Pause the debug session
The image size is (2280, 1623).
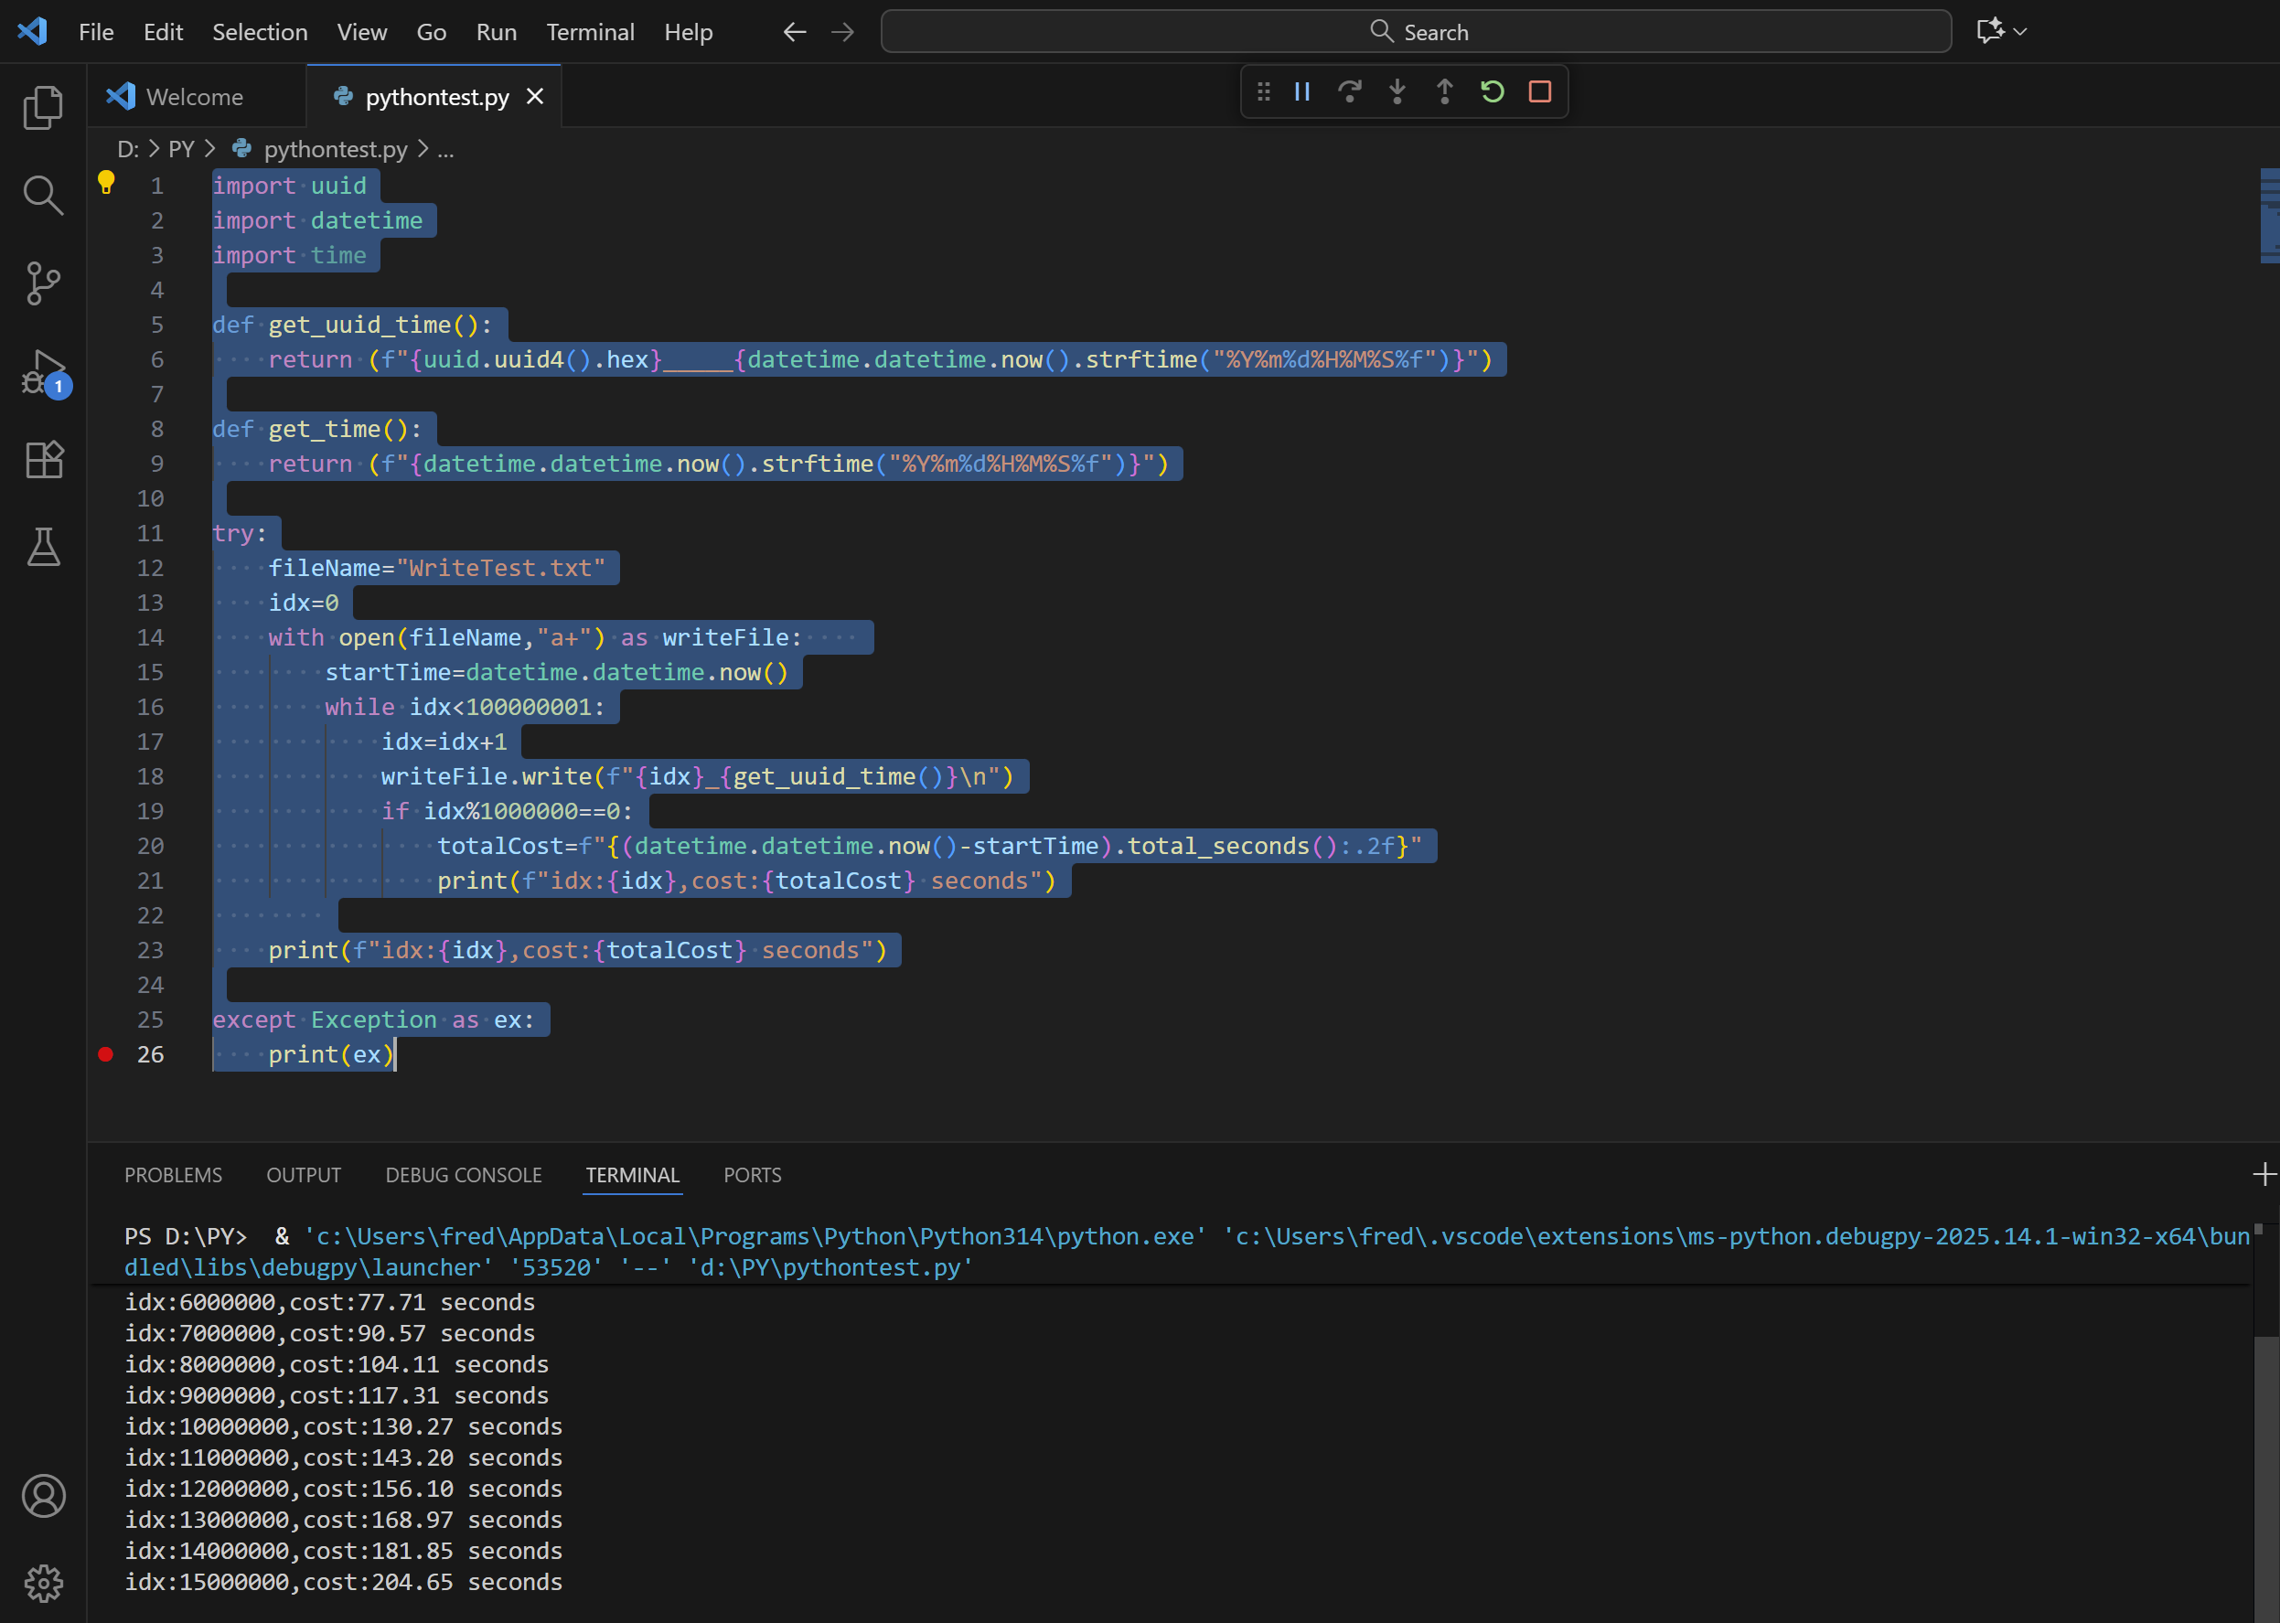pos(1301,92)
